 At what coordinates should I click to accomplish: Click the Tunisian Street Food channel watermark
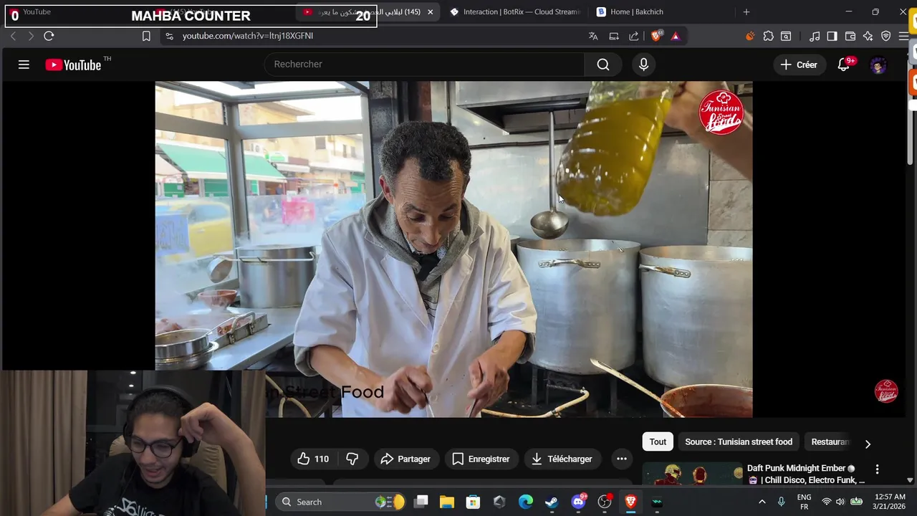tap(886, 391)
